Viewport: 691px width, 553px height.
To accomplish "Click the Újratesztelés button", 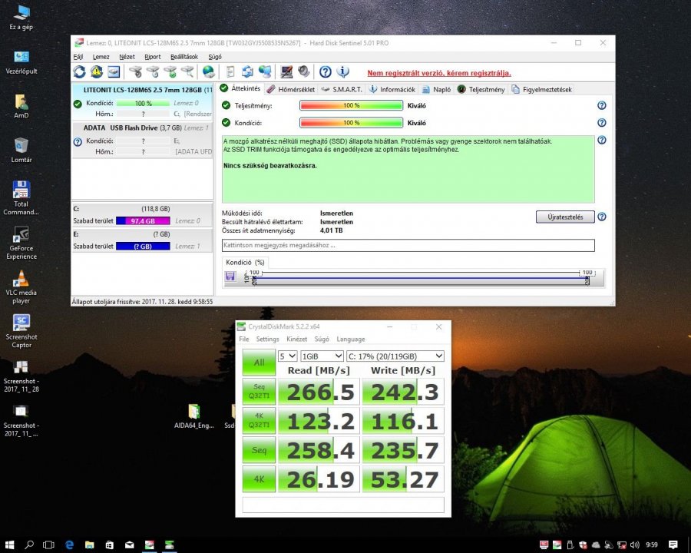I will pos(565,217).
